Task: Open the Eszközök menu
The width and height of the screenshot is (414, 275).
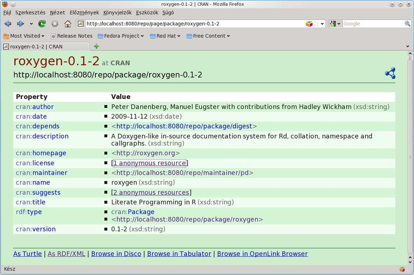Action: click(x=147, y=13)
